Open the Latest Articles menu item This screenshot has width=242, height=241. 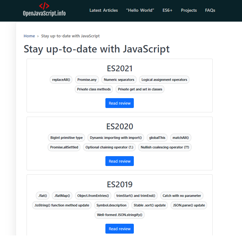tap(104, 10)
